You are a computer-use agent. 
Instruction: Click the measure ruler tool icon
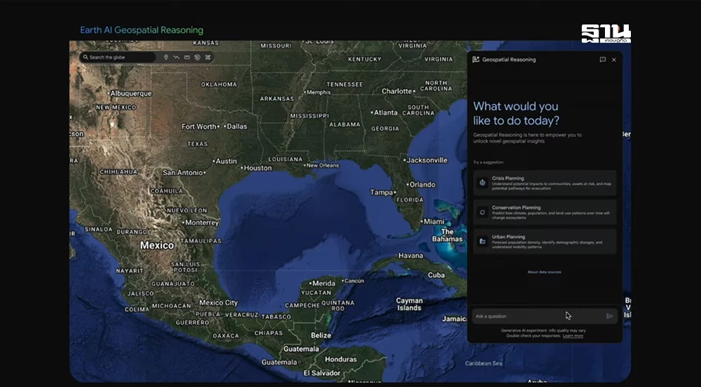click(187, 57)
